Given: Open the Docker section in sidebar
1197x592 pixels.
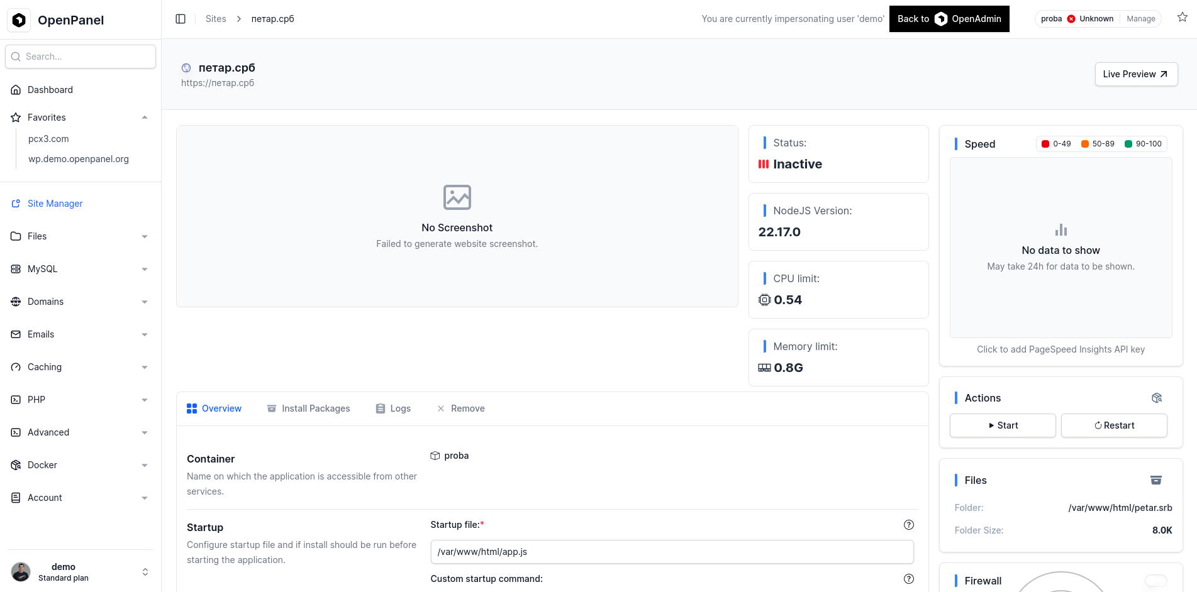Looking at the screenshot, I should (15, 465).
